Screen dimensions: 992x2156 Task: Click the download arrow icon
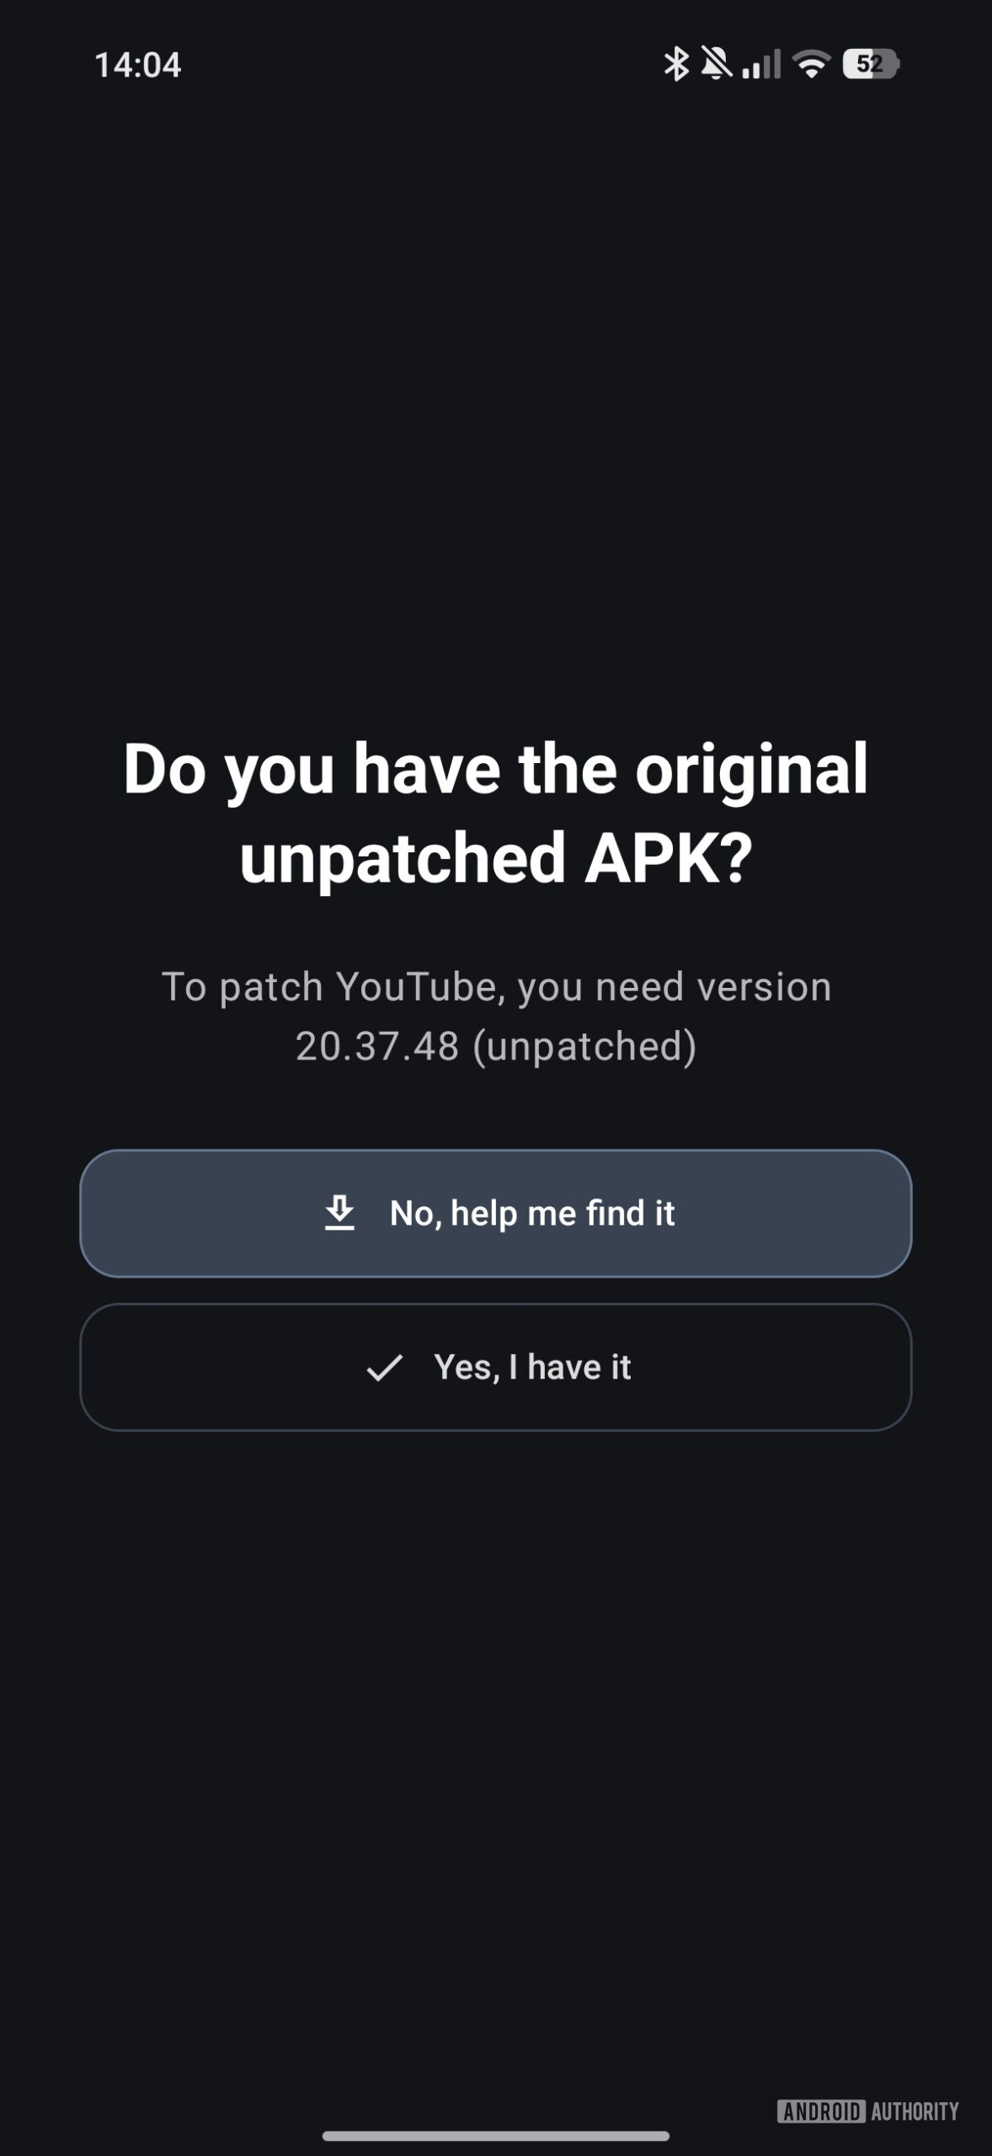pyautogui.click(x=339, y=1213)
